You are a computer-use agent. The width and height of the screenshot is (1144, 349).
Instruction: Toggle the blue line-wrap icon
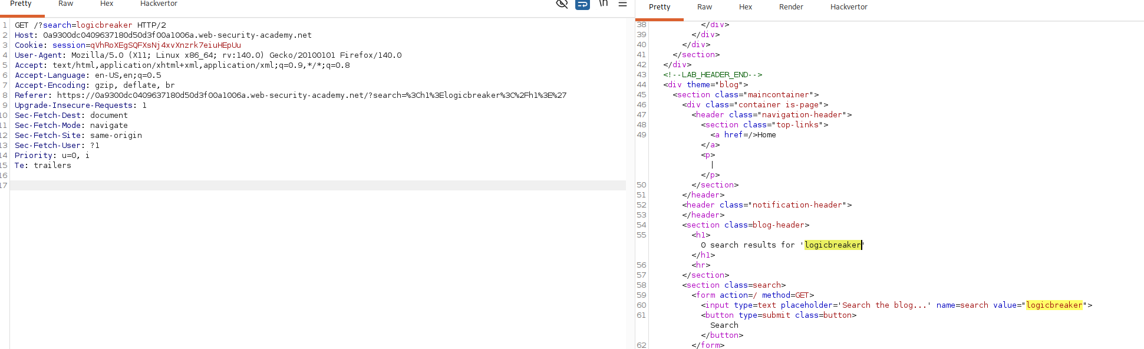[582, 4]
